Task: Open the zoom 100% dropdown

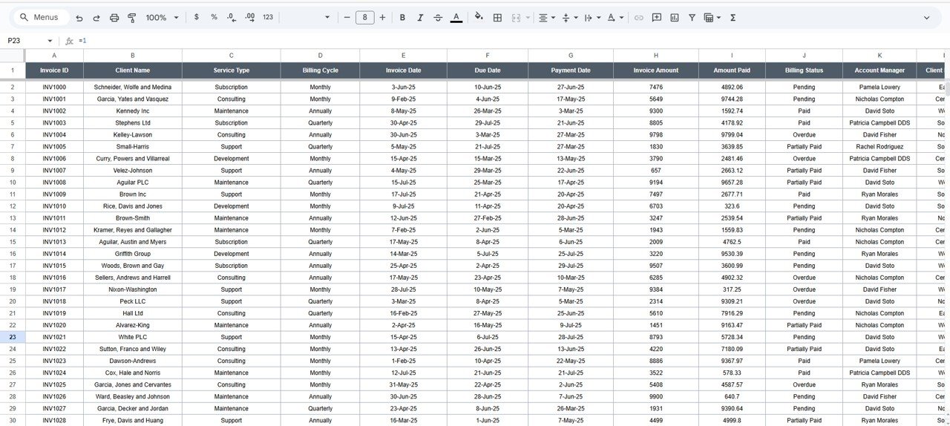Action: (162, 17)
